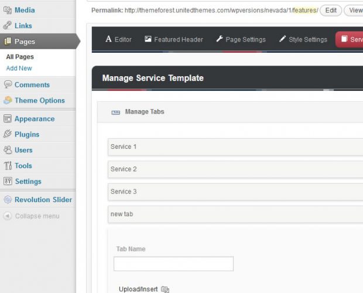363x293 pixels.
Task: Click the Upload/Insert media icon
Action: 165,289
